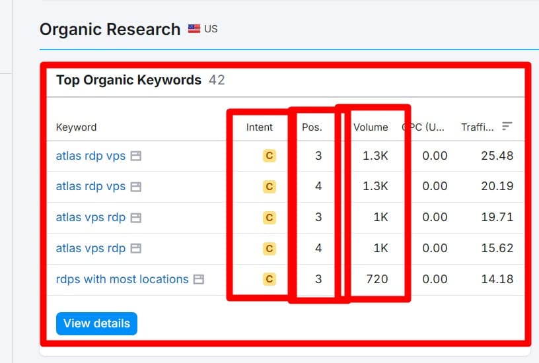
Task: Click traffic value 20.19
Action: [497, 186]
